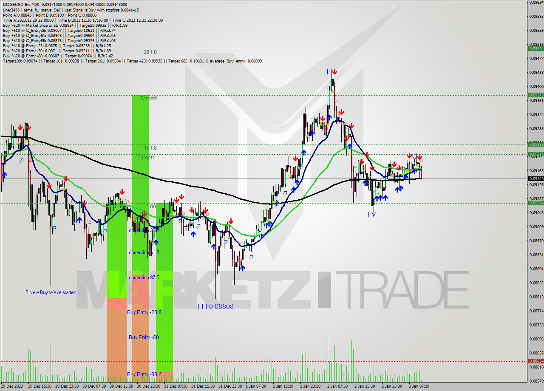Screen dimensions: 544x391
Task: Select the '0 New Buy Wave started' label
Action: click(x=51, y=292)
